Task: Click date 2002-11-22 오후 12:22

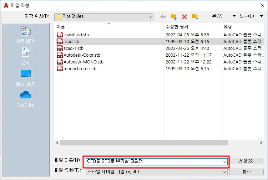Action: pos(188,62)
